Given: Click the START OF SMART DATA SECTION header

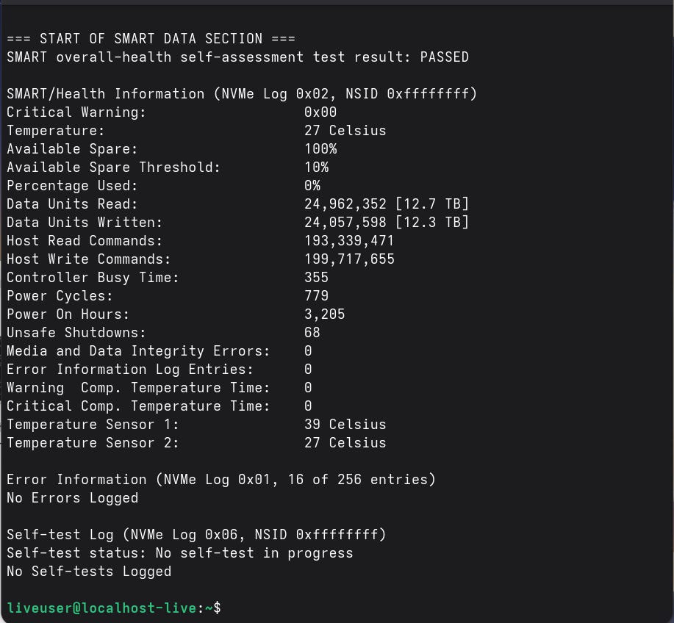Looking at the screenshot, I should (x=151, y=39).
